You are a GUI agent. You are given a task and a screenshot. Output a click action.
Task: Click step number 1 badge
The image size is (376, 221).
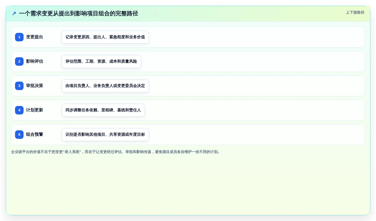tap(19, 37)
